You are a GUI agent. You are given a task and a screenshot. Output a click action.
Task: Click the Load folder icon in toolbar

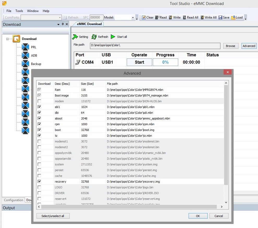[x=233, y=17]
